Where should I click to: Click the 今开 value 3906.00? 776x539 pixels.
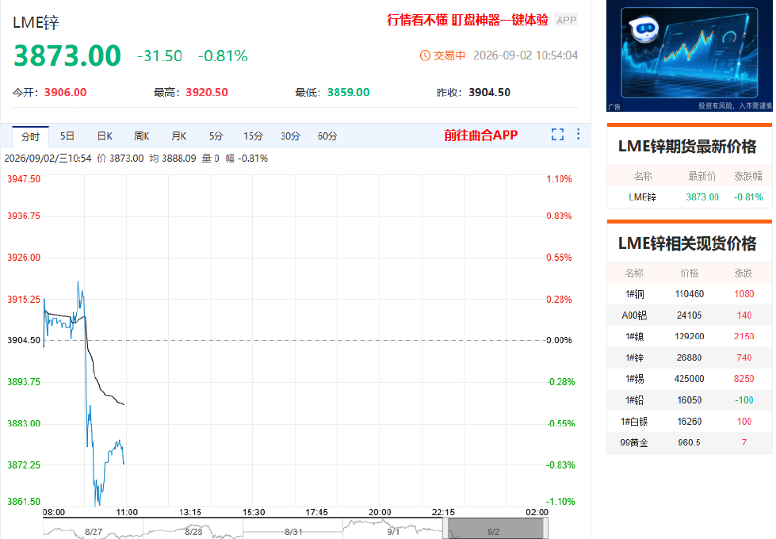tap(65, 93)
